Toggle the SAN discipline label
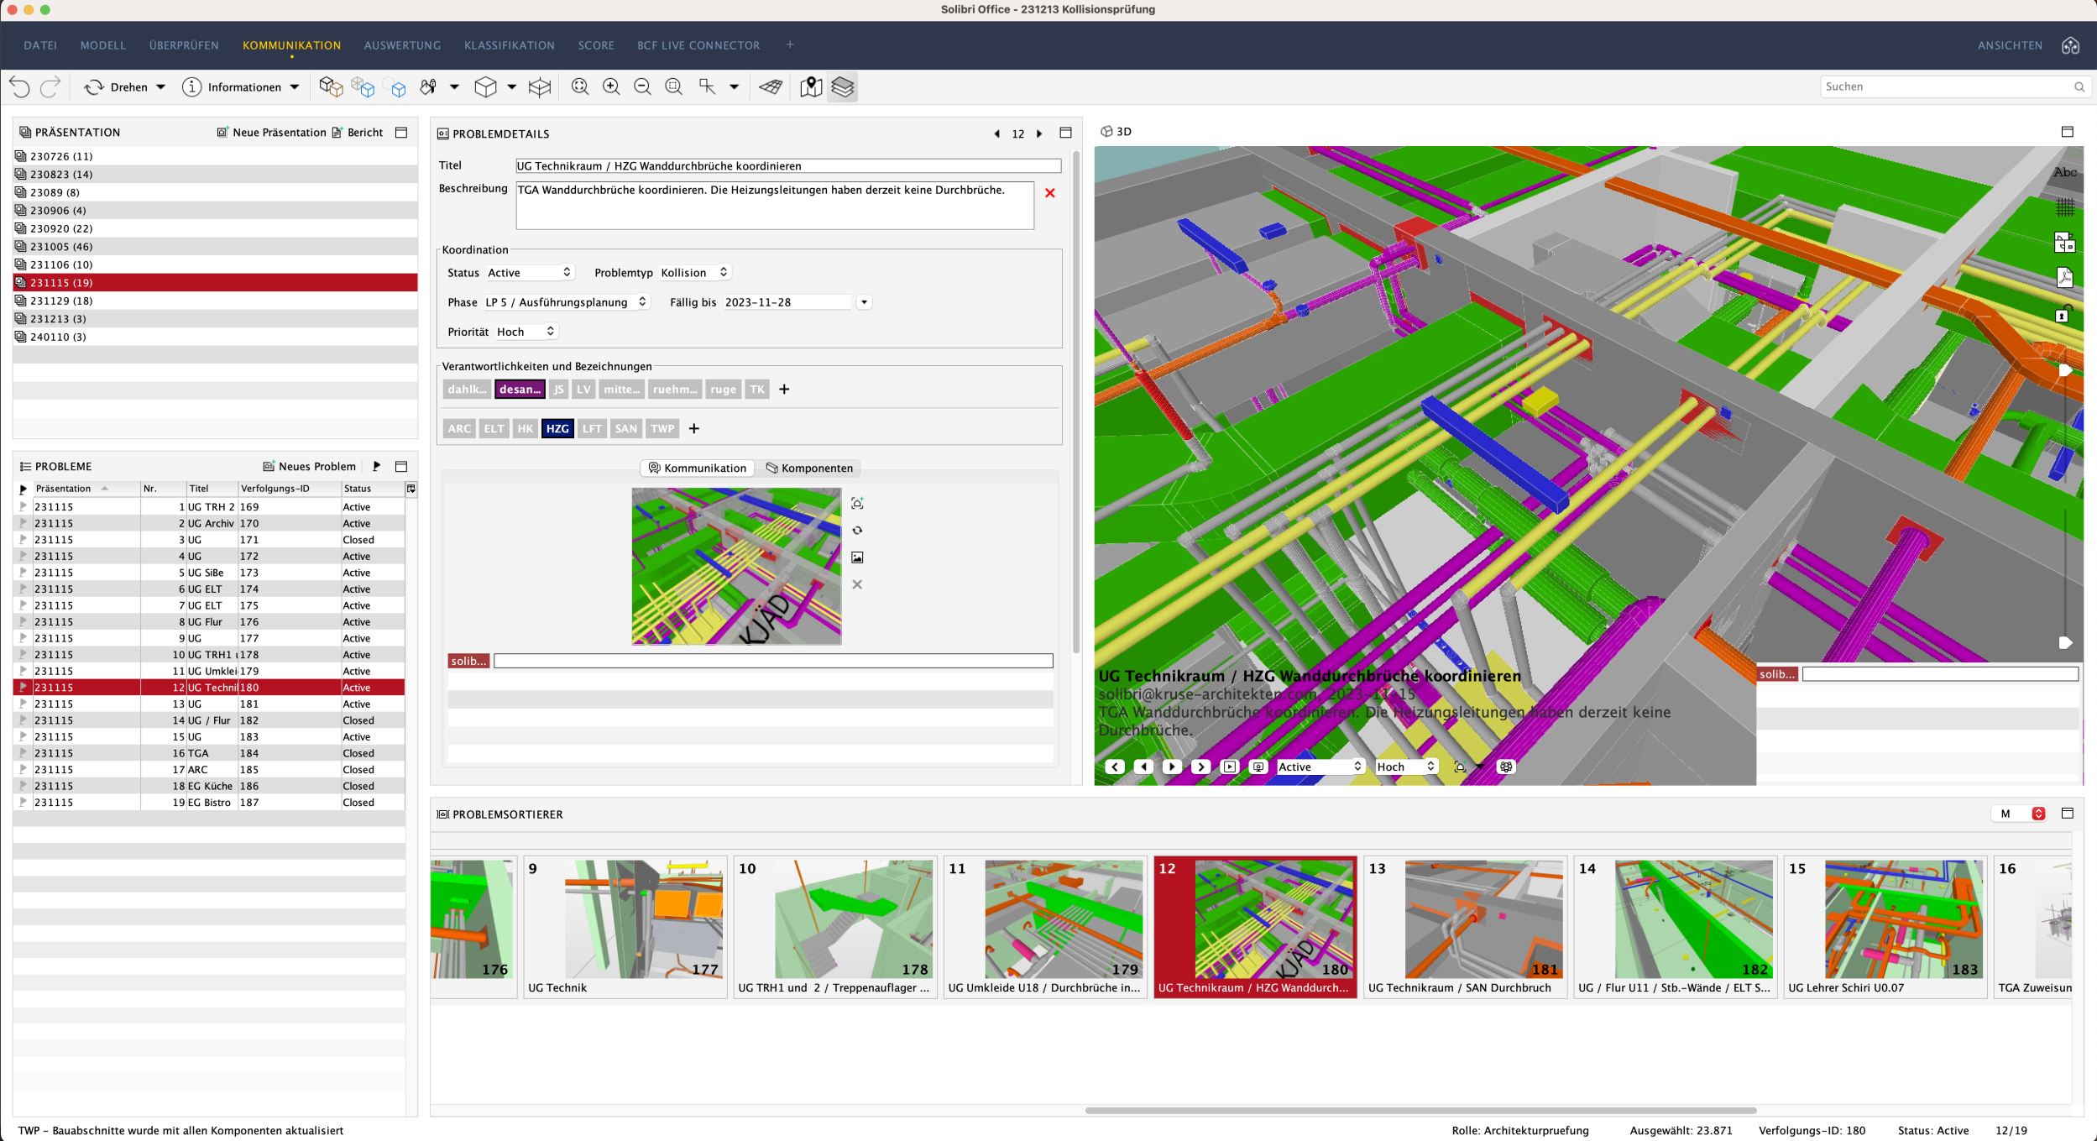The image size is (2097, 1141). pyautogui.click(x=625, y=429)
